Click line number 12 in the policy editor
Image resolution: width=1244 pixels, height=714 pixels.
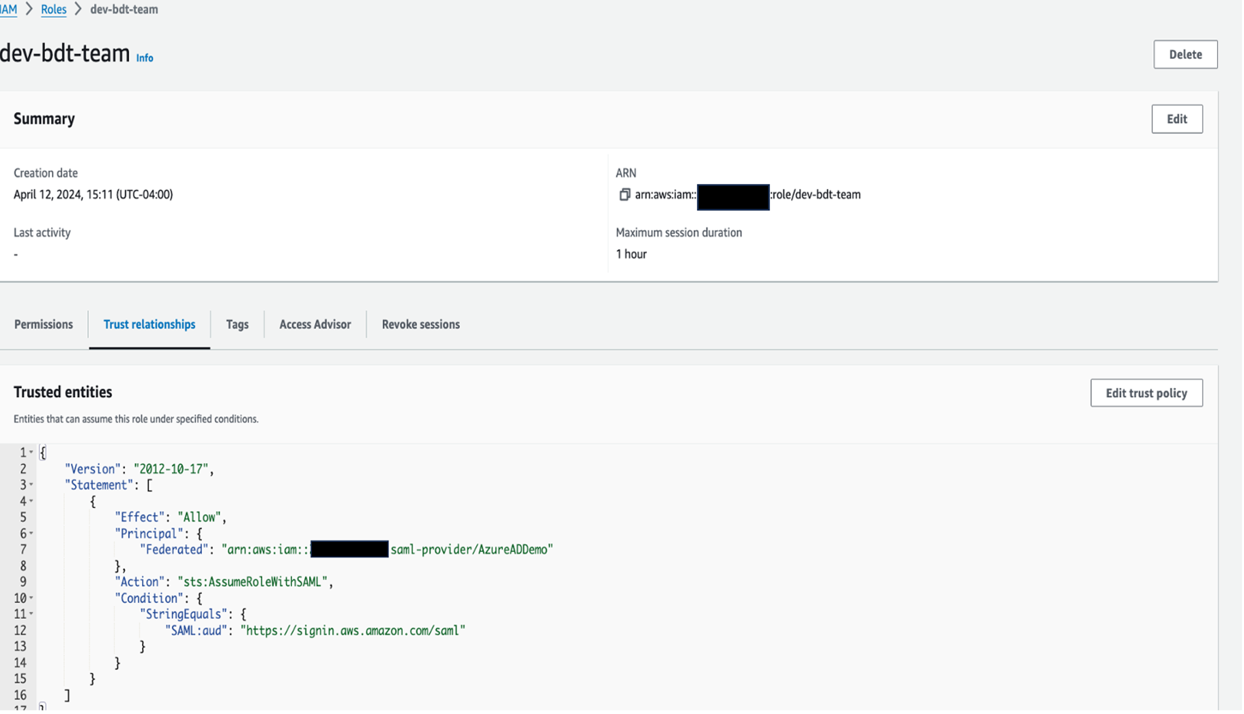(x=21, y=630)
